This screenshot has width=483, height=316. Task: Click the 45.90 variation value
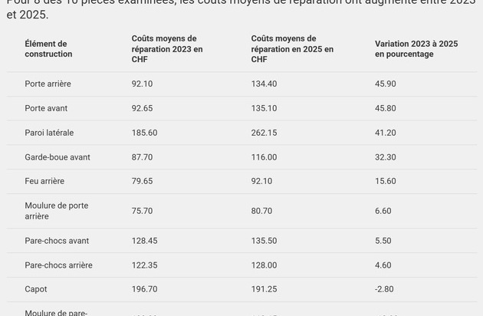(x=386, y=84)
